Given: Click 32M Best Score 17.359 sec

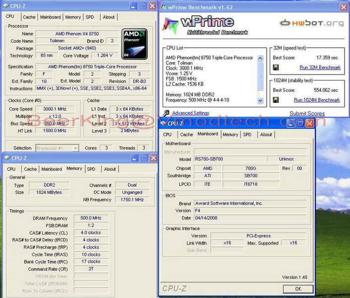Looking at the screenshot, I should [x=327, y=58].
